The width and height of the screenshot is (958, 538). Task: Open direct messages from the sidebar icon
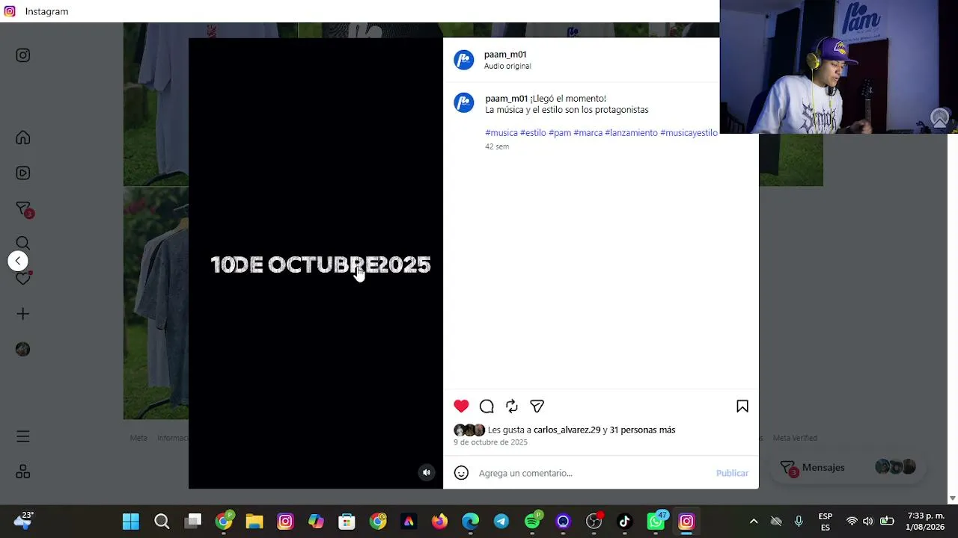pos(23,209)
